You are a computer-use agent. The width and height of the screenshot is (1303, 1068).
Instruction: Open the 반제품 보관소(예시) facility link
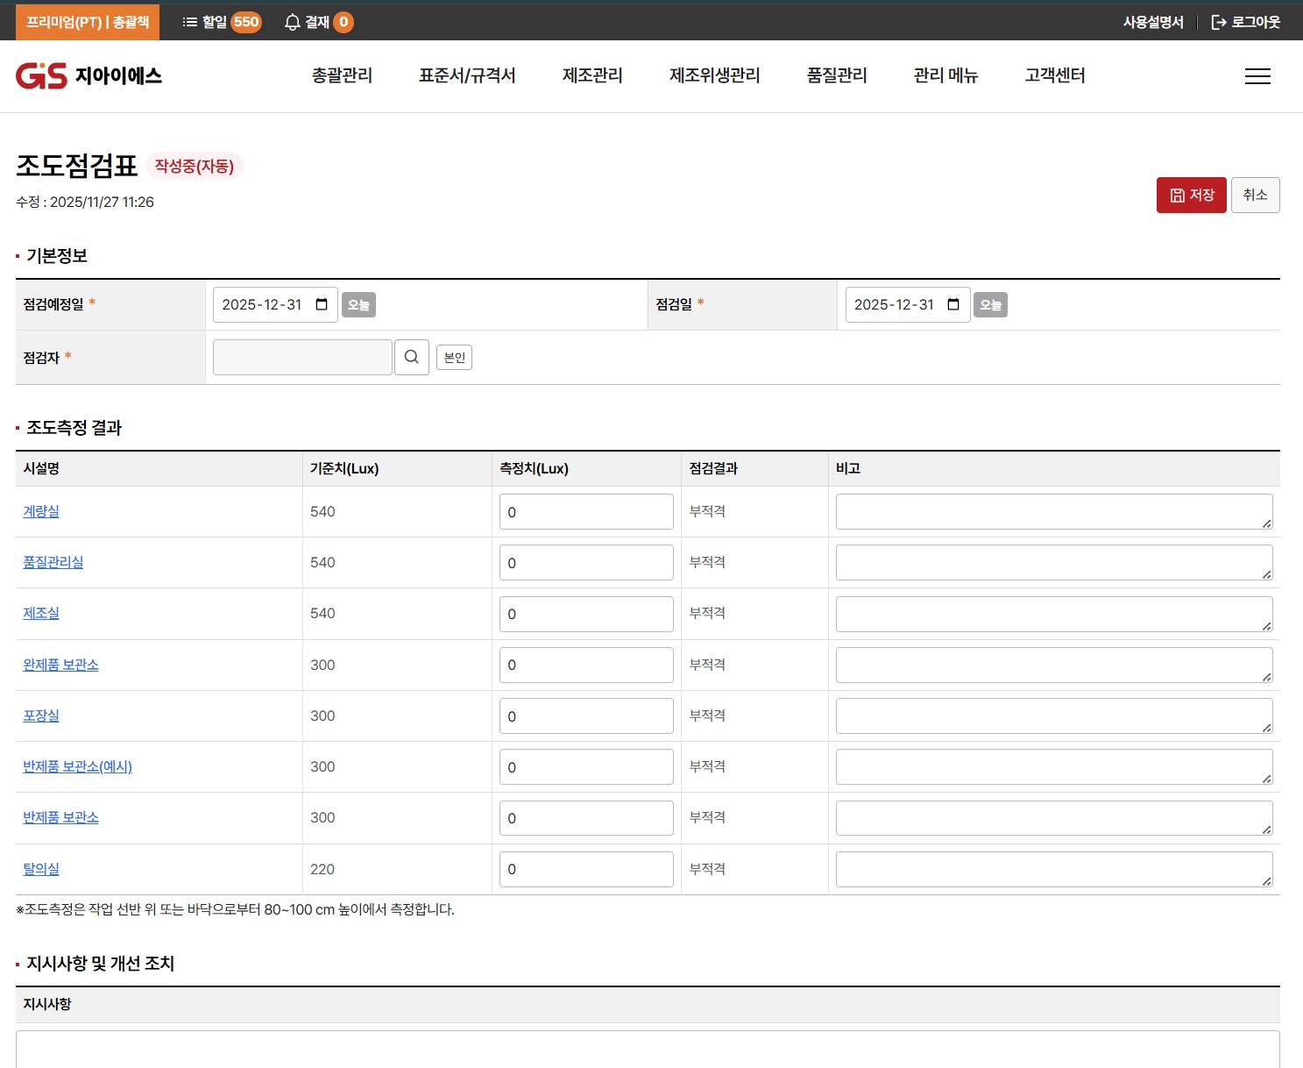click(77, 766)
